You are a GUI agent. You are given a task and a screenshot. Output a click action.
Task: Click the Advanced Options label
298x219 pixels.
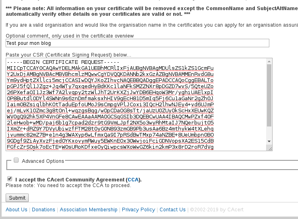point(43,161)
